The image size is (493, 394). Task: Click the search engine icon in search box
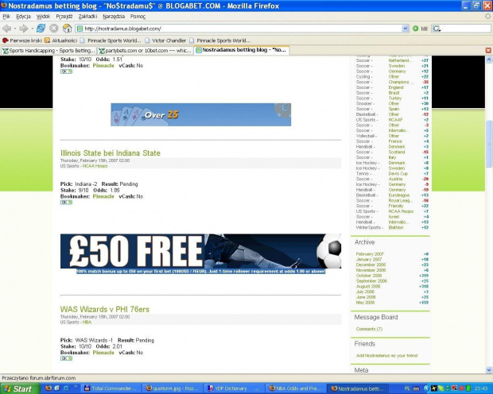point(437,29)
